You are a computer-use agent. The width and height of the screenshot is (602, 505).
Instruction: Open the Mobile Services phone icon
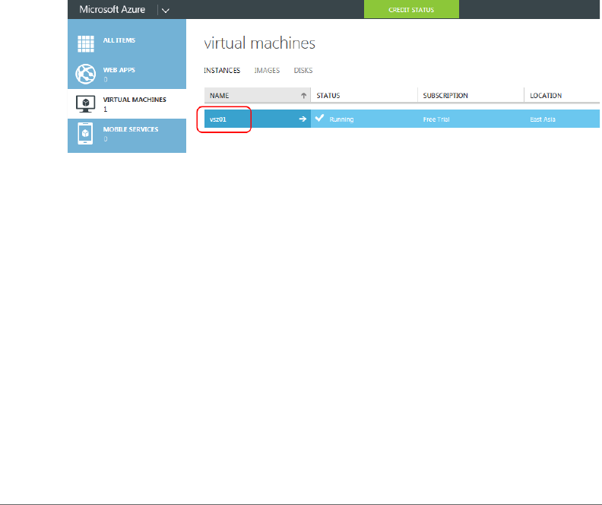click(85, 133)
